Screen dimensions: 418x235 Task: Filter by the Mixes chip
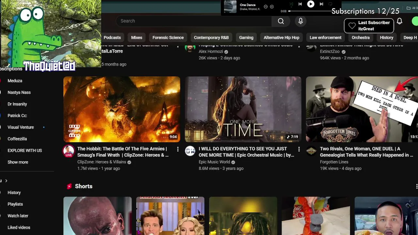click(137, 38)
